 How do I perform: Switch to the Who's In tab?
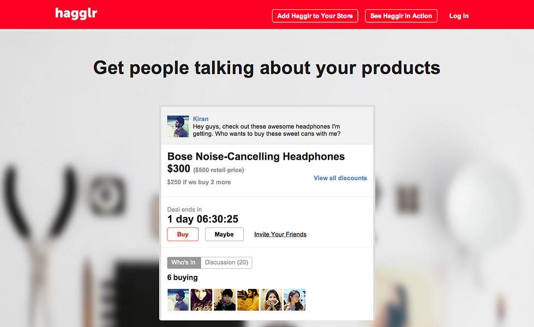tap(184, 262)
